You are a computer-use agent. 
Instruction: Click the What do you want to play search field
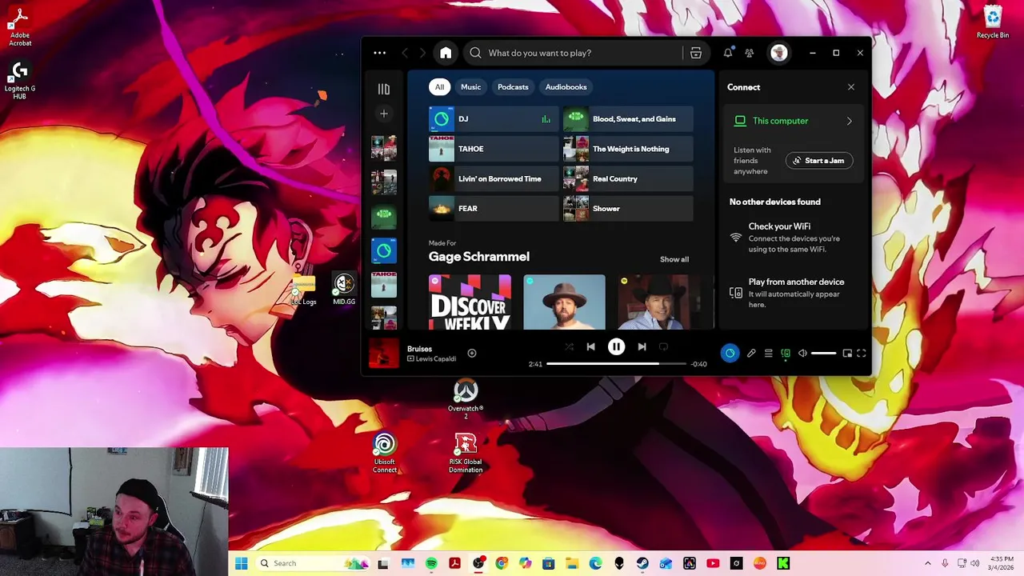click(572, 53)
